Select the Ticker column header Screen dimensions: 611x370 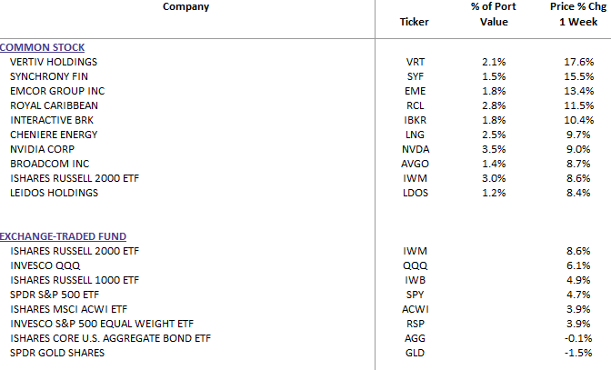click(x=414, y=22)
